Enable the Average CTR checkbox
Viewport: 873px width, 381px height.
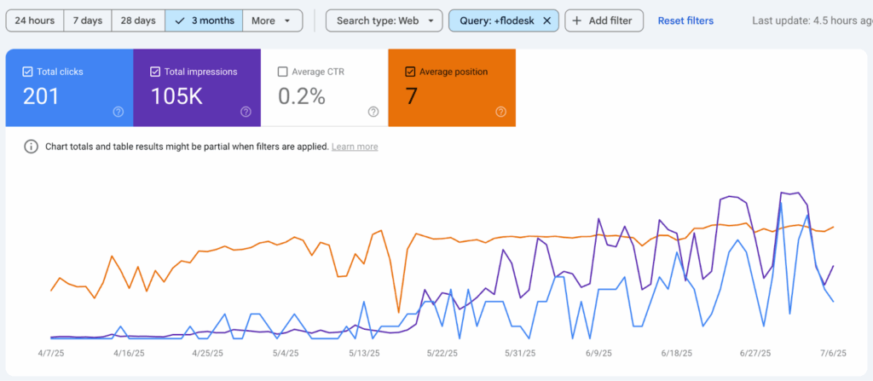tap(283, 72)
